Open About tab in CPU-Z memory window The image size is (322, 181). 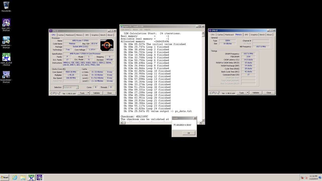(x=269, y=35)
